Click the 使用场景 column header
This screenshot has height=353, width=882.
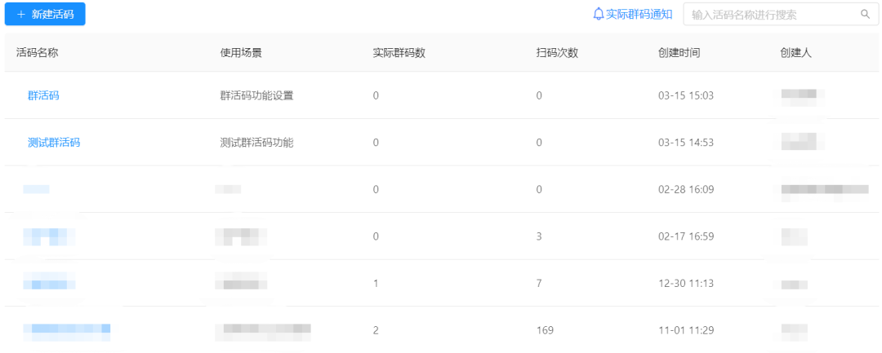241,53
